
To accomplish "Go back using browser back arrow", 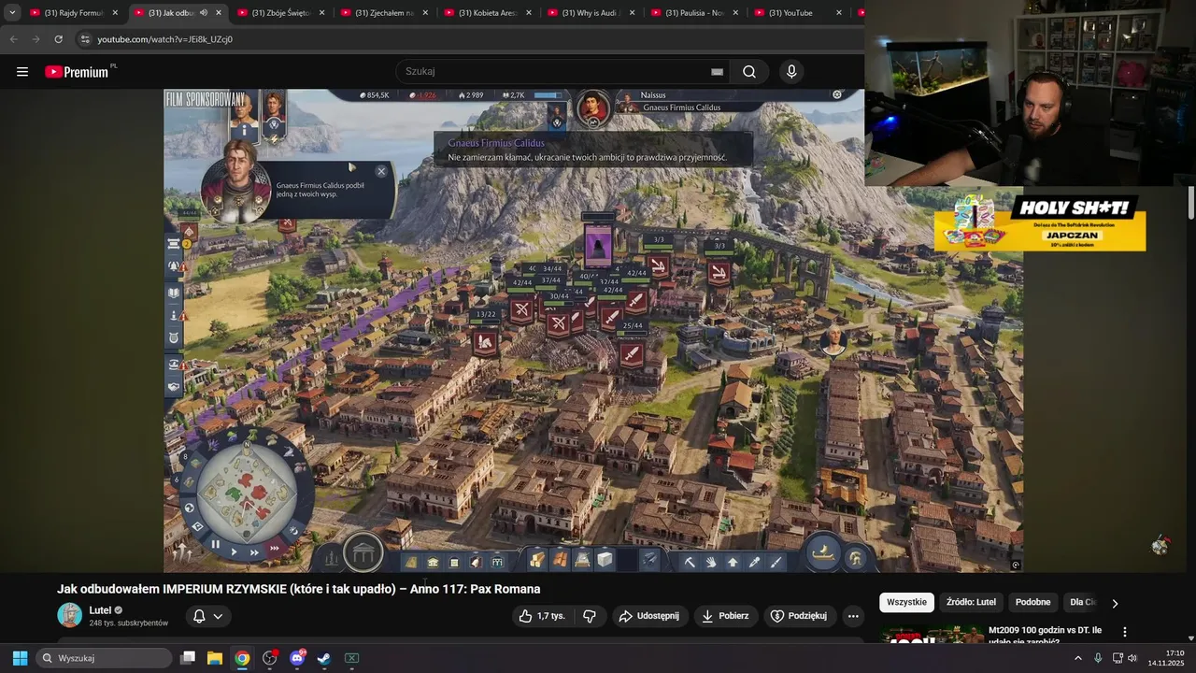I will (13, 39).
